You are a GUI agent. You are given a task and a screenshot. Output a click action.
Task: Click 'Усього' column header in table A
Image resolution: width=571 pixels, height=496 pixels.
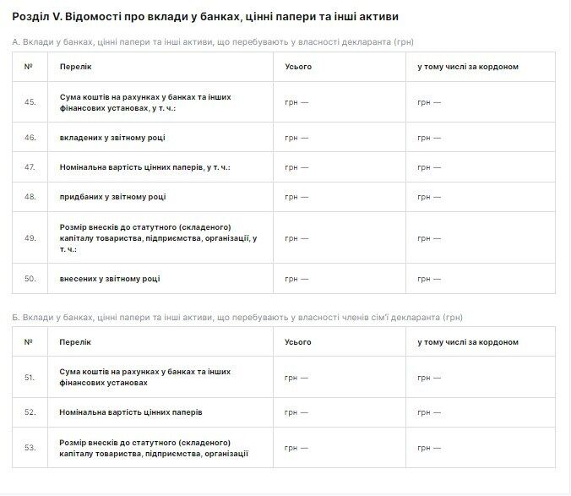(298, 67)
